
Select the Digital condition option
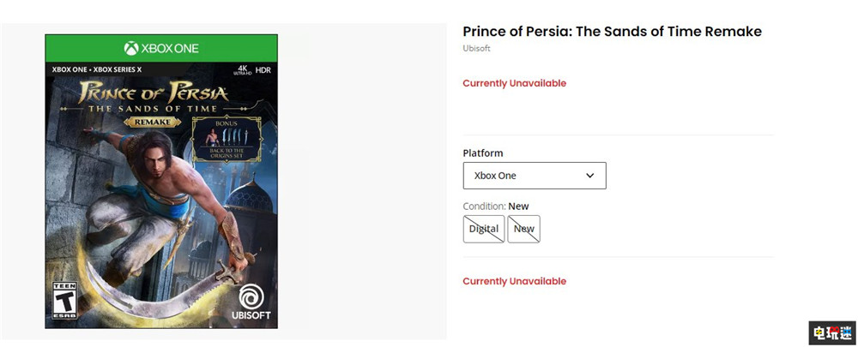pyautogui.click(x=484, y=229)
